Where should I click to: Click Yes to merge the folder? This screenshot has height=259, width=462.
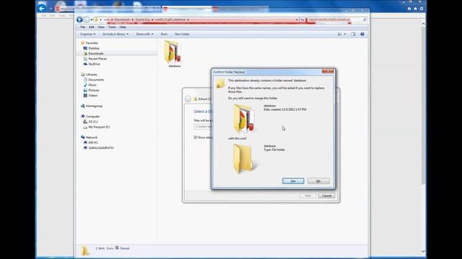pos(293,181)
